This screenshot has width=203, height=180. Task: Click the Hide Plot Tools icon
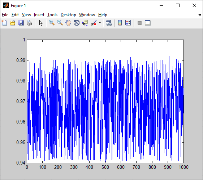pos(139,23)
